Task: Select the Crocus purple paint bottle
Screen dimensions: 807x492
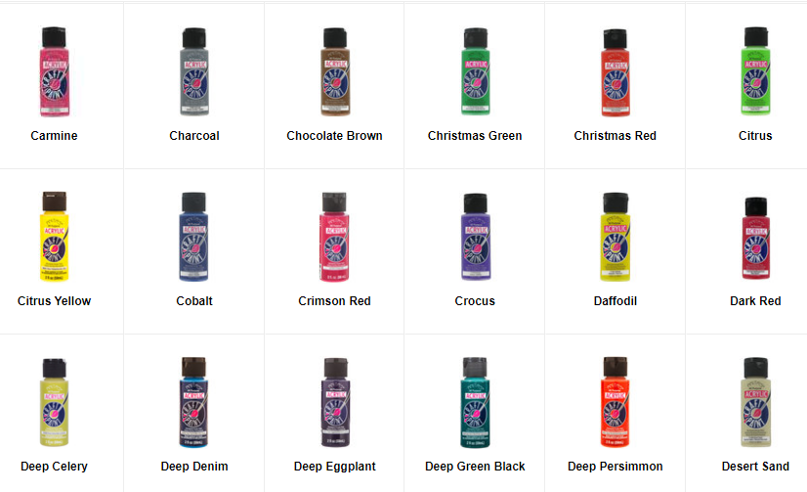Action: click(x=475, y=237)
